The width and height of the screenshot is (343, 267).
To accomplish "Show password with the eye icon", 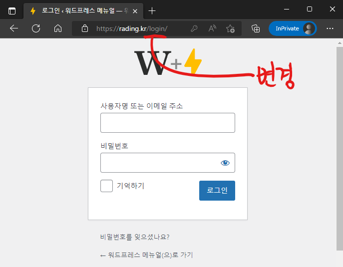I will pos(225,163).
